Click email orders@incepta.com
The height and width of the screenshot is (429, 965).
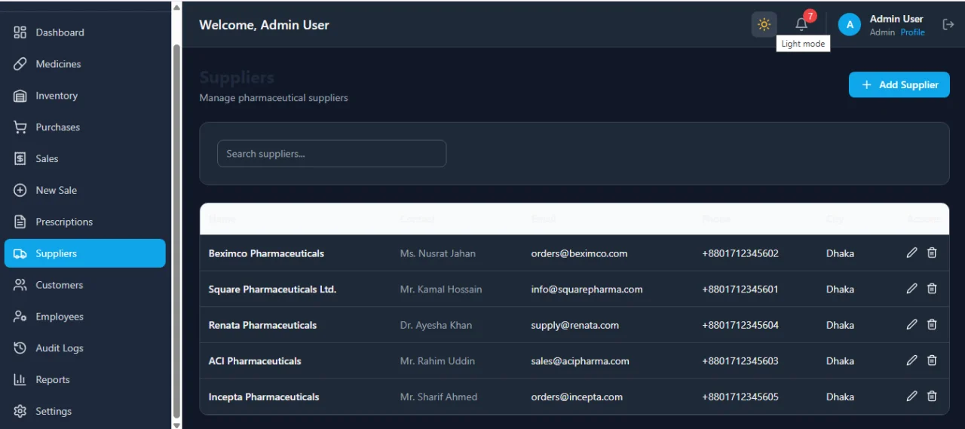coord(577,397)
